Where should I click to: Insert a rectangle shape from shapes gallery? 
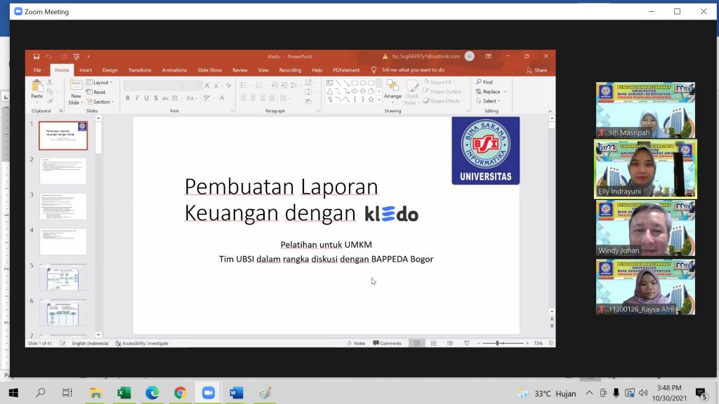[x=355, y=83]
